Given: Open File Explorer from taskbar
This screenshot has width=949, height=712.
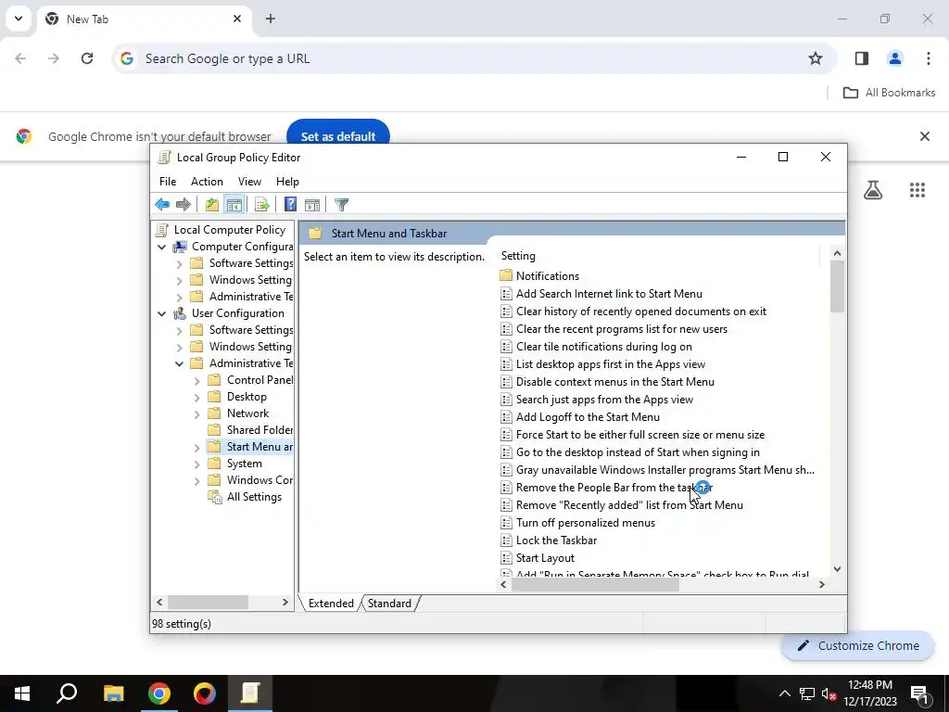Looking at the screenshot, I should pyautogui.click(x=113, y=693).
